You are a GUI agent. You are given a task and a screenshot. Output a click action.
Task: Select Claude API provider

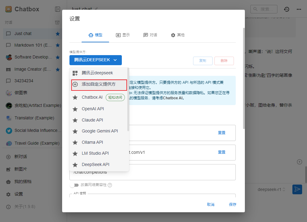click(98, 120)
